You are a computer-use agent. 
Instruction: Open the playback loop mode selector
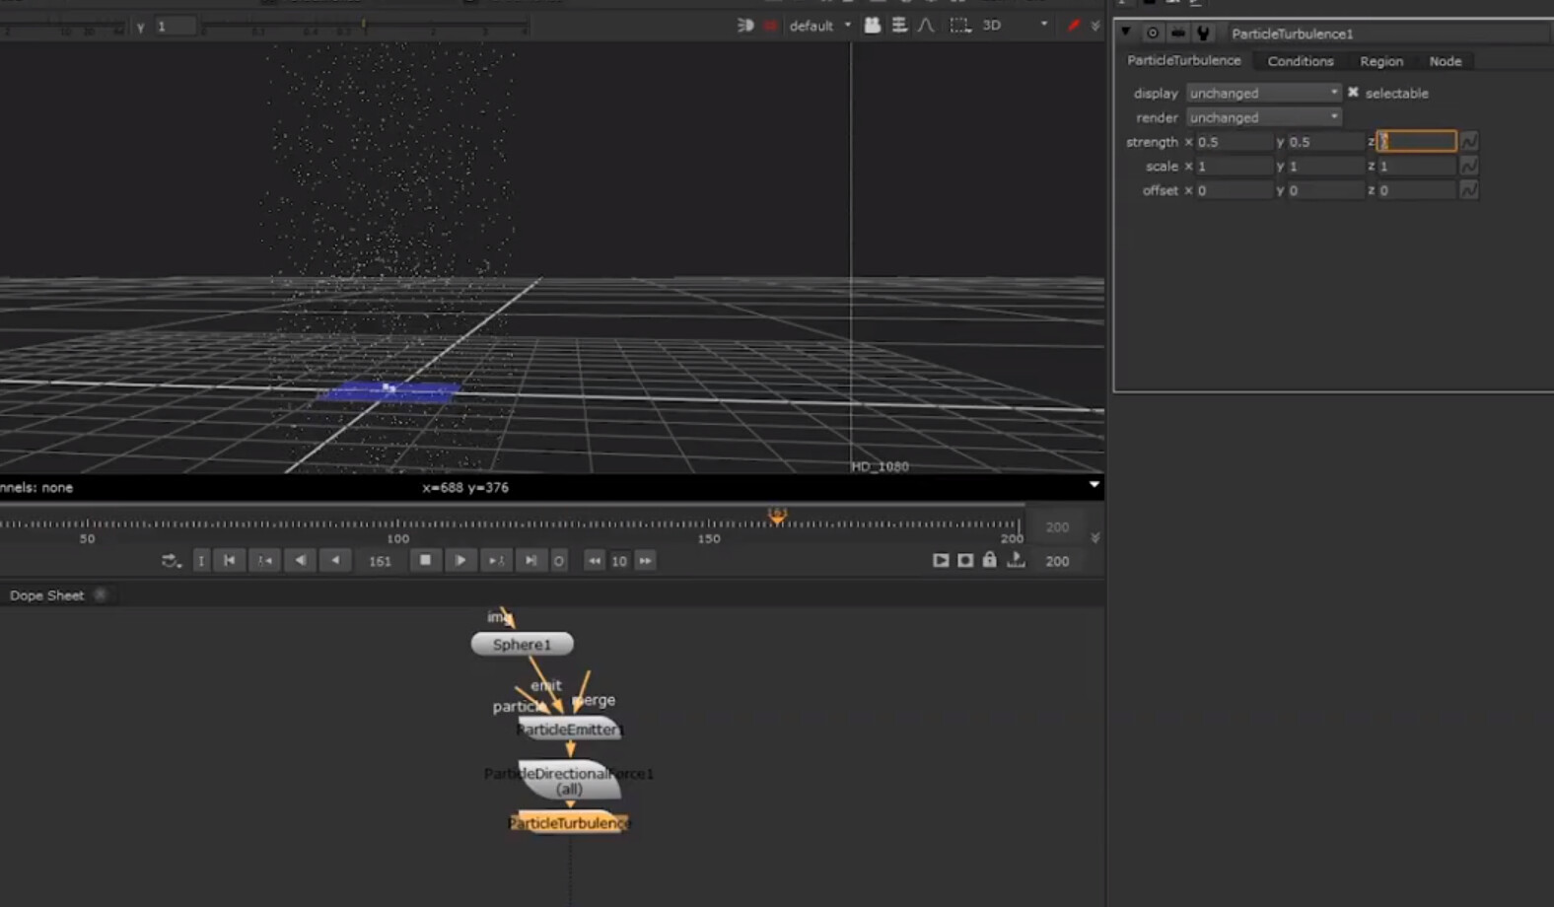pos(171,560)
